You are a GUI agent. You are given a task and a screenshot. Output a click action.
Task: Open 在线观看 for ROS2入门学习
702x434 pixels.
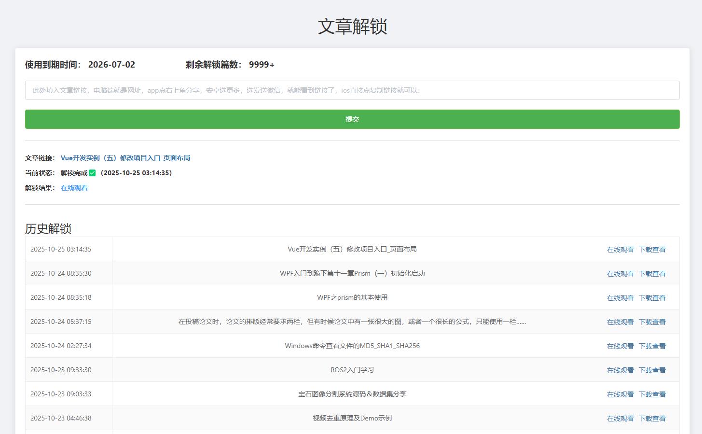click(x=620, y=370)
